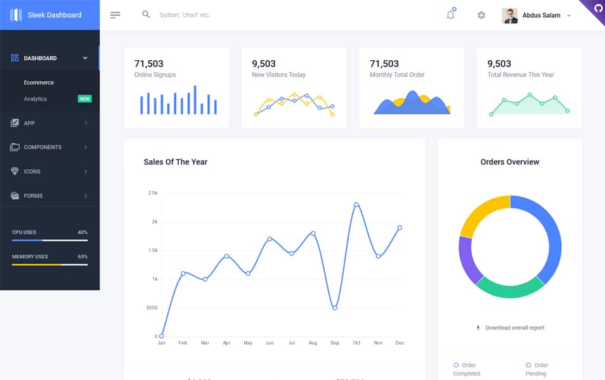Viewport: 605px width, 380px height.
Task: Click the Sleek Dashboard brand logo
Action: (44, 15)
